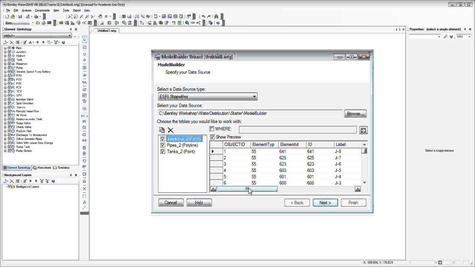Screen dimensions: 475x267
Task: Click the Cancel button in ModelBuilder wizard
Action: [171, 202]
